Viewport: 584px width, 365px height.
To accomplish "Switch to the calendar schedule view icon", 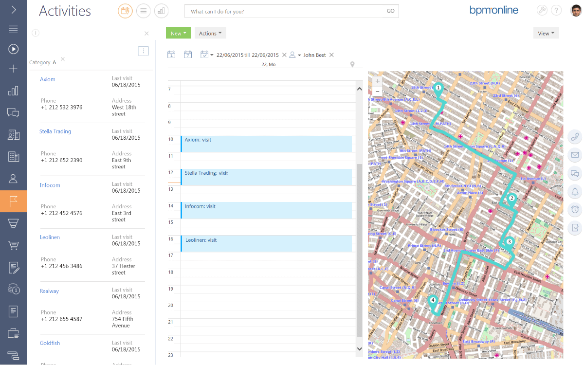I will click(x=125, y=11).
